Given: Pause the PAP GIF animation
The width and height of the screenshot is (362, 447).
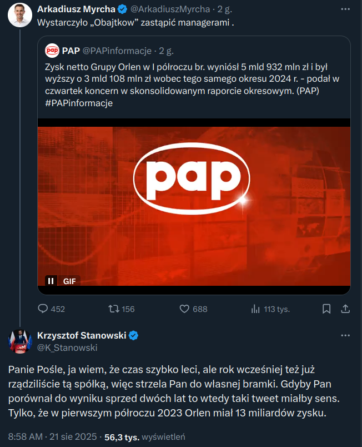Looking at the screenshot, I should click(51, 281).
